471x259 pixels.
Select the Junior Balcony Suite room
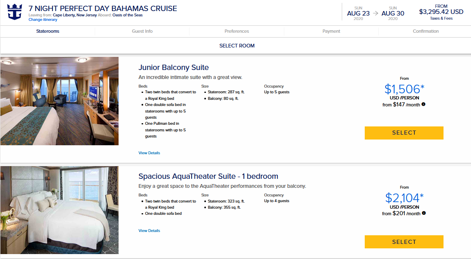point(404,133)
